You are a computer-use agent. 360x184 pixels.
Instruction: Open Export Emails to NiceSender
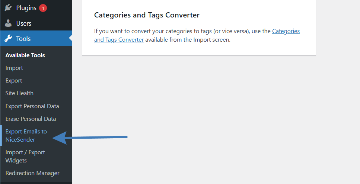[26, 135]
